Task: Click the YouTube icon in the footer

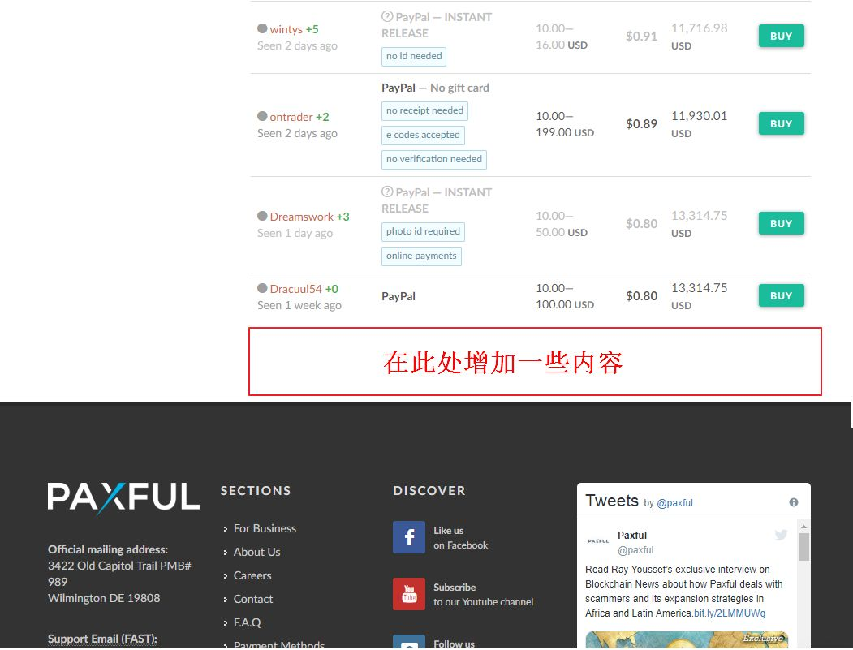Action: 409,594
